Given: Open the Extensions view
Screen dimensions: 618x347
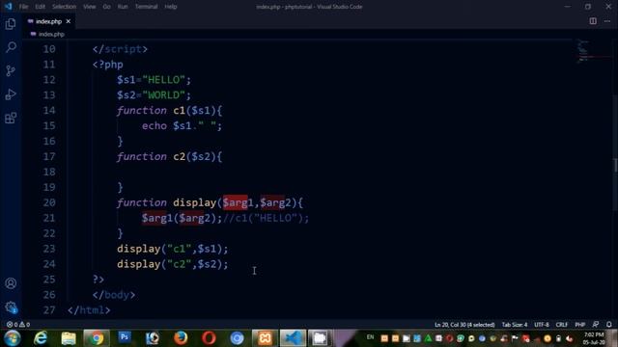Looking at the screenshot, I should click(11, 118).
